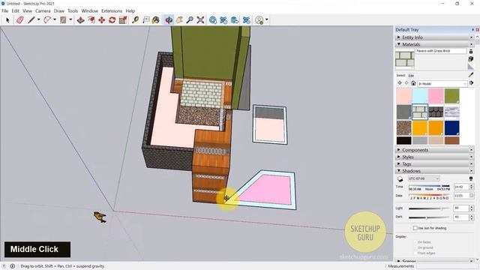Open the UTC time zone dropdown
The image size is (480, 270).
pos(424,178)
